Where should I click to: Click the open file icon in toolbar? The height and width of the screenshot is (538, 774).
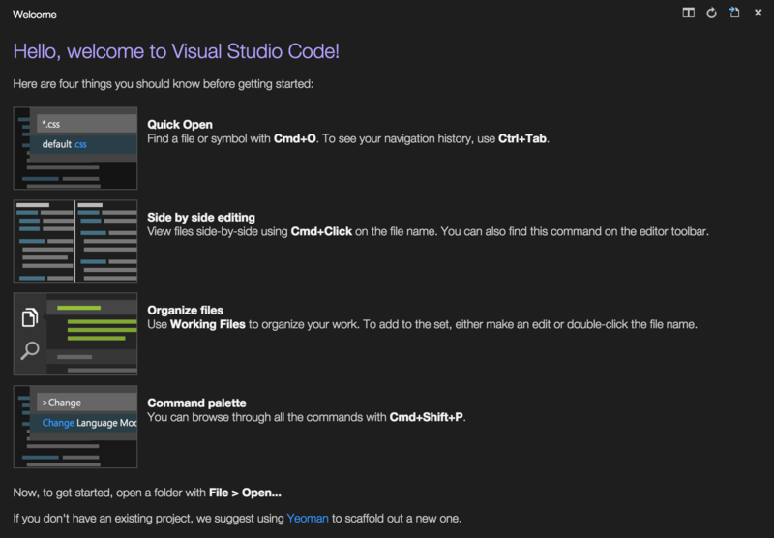(x=734, y=13)
